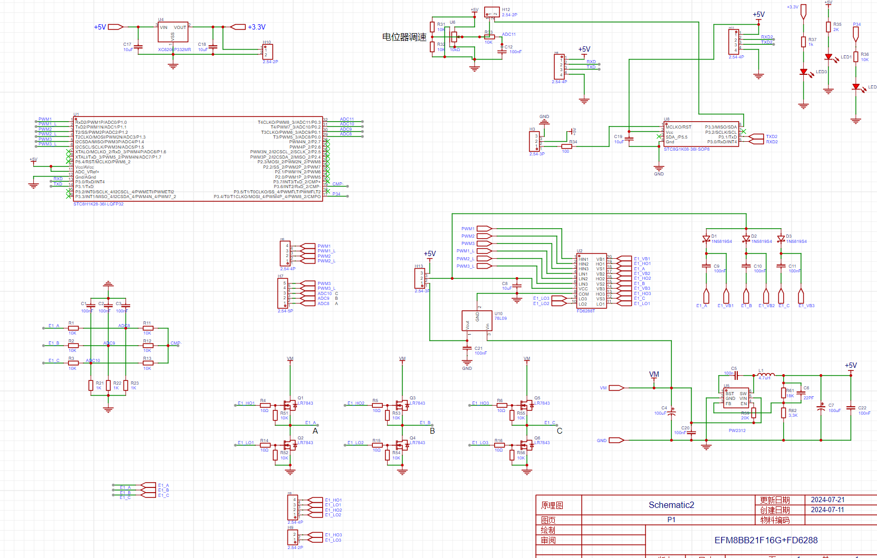Screen dimensions: 877x558
Task: Click the D2 diode symbol
Action: [x=746, y=239]
